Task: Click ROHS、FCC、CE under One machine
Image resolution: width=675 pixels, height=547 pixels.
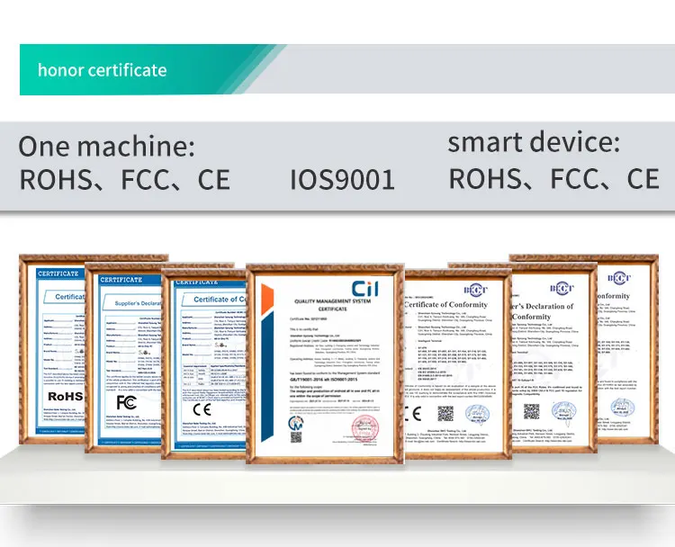Action: pos(125,179)
